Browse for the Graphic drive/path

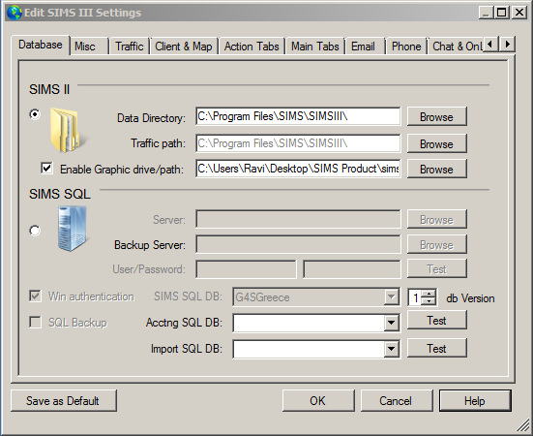437,169
